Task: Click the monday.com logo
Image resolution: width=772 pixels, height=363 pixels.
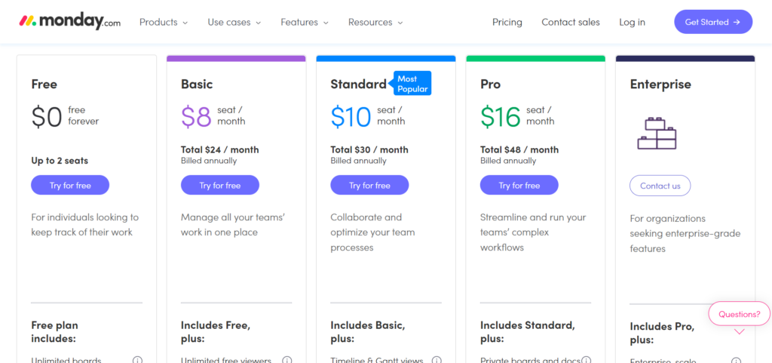Action: click(x=69, y=22)
